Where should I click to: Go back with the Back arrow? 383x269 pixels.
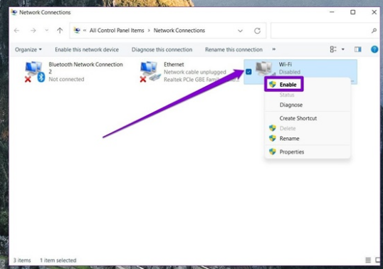click(16, 31)
